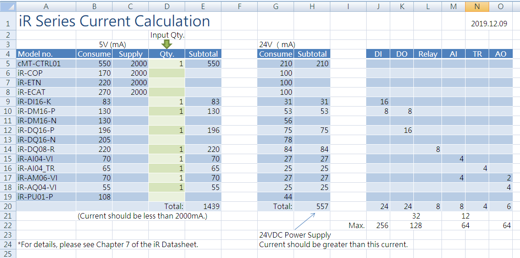Click the green Input Qty. arrow
This screenshot has width=520, height=258.
click(x=167, y=44)
